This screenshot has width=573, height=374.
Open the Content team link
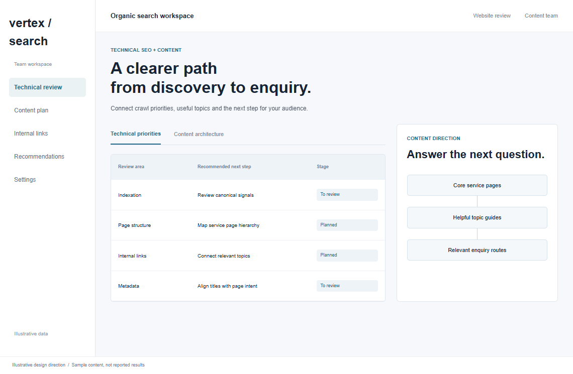tap(541, 16)
